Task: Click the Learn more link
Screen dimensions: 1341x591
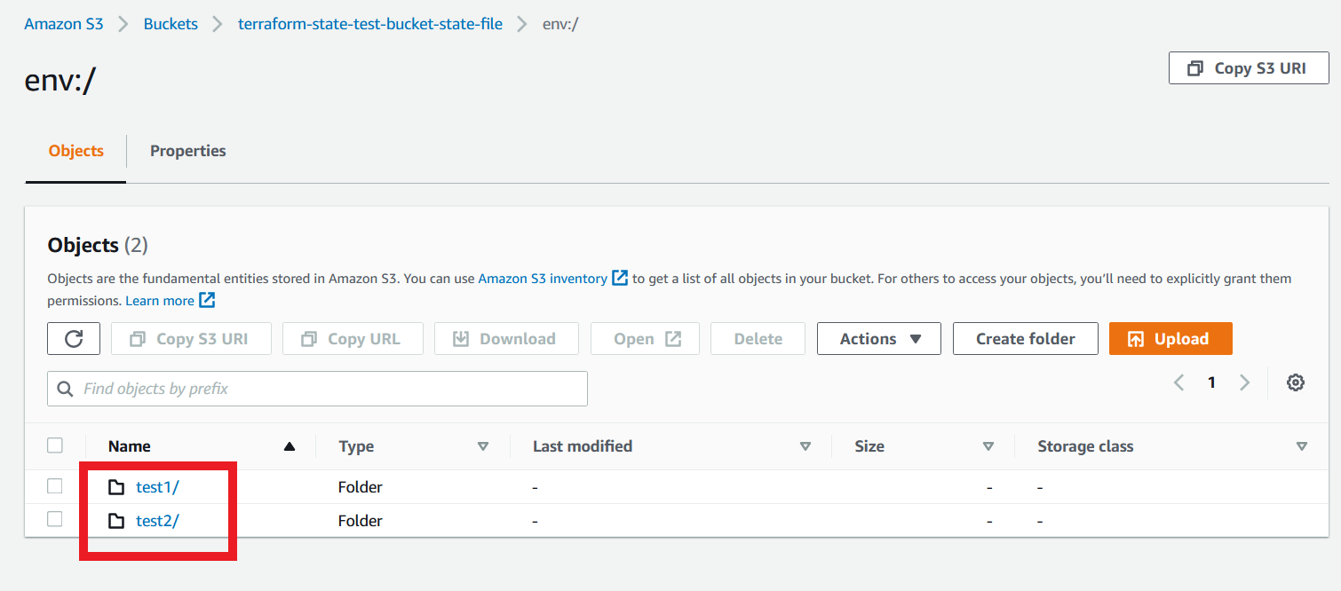Action: coord(160,301)
